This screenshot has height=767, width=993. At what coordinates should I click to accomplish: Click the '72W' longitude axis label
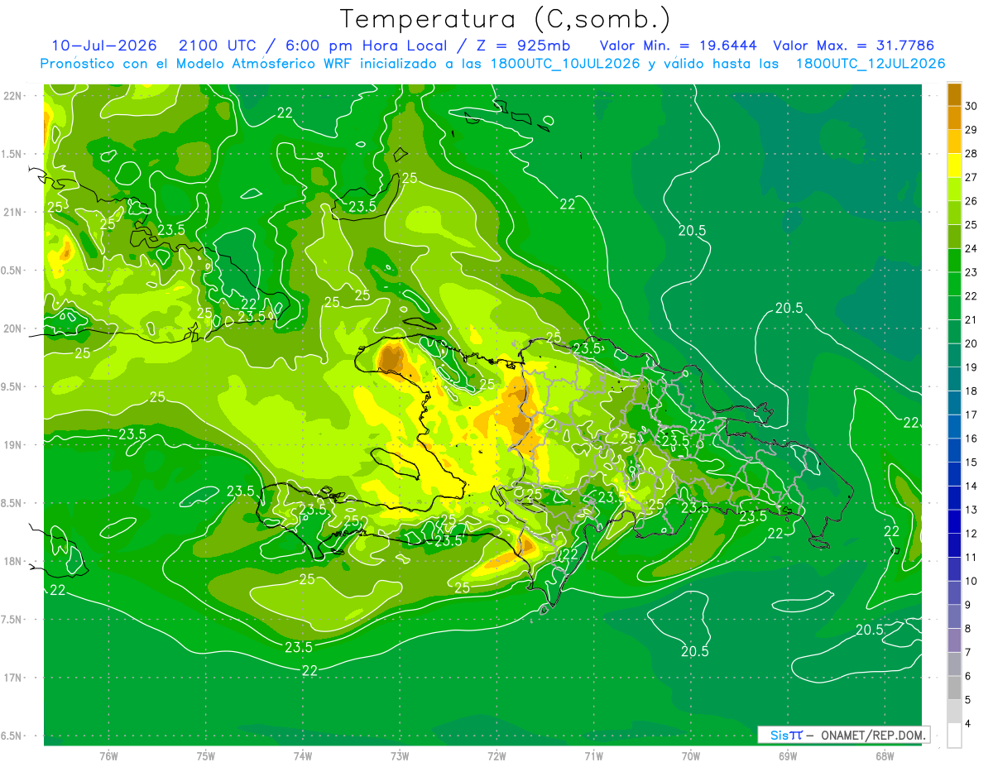[x=496, y=756]
